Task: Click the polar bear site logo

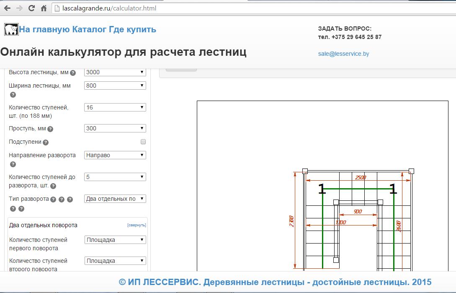Action: pyautogui.click(x=11, y=29)
